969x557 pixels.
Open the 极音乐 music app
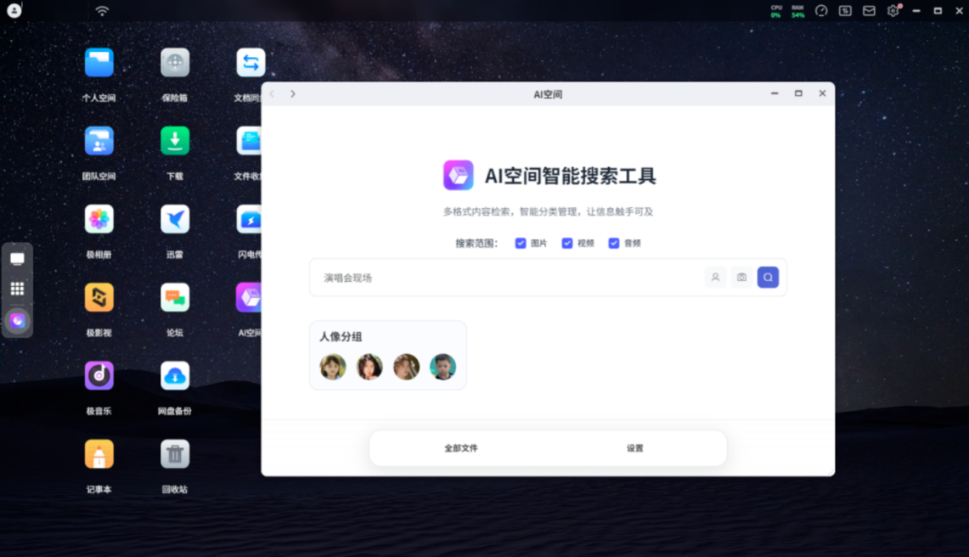tap(99, 376)
